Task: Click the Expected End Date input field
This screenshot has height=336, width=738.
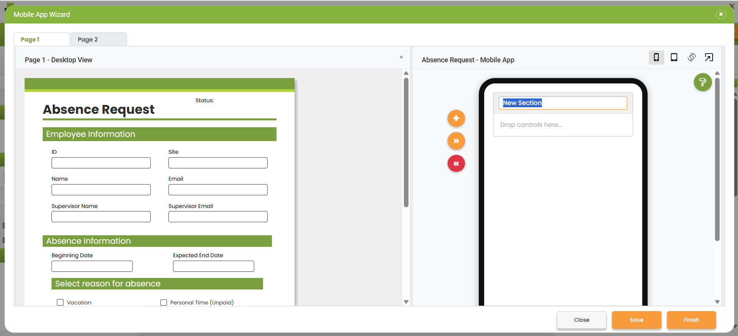Action: 213,266
